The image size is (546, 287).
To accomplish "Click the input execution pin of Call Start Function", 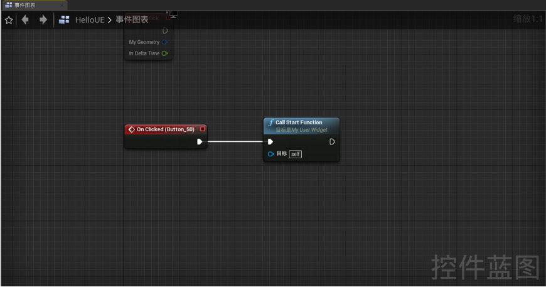I will 270,142.
